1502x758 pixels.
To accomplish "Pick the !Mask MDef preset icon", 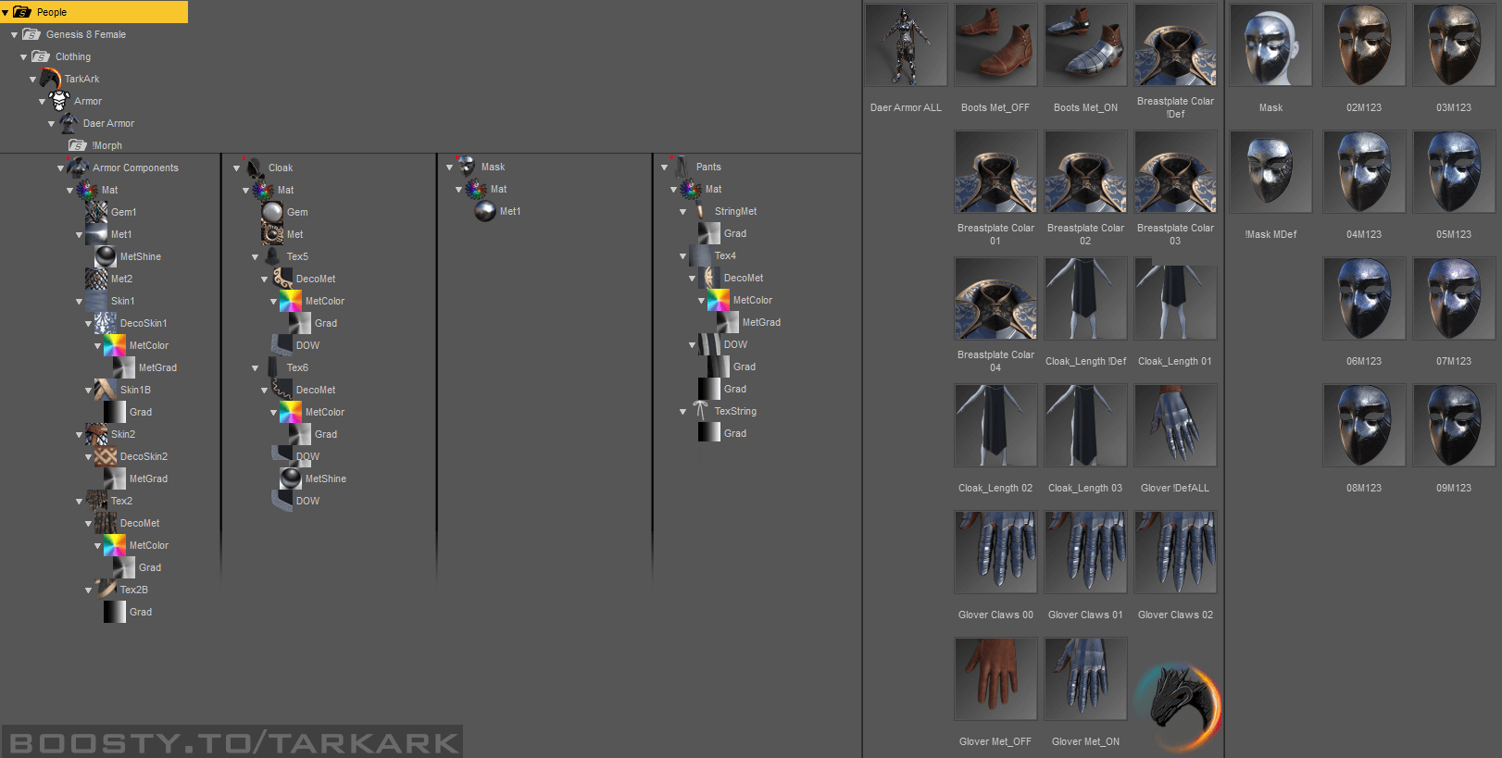I will click(x=1270, y=172).
